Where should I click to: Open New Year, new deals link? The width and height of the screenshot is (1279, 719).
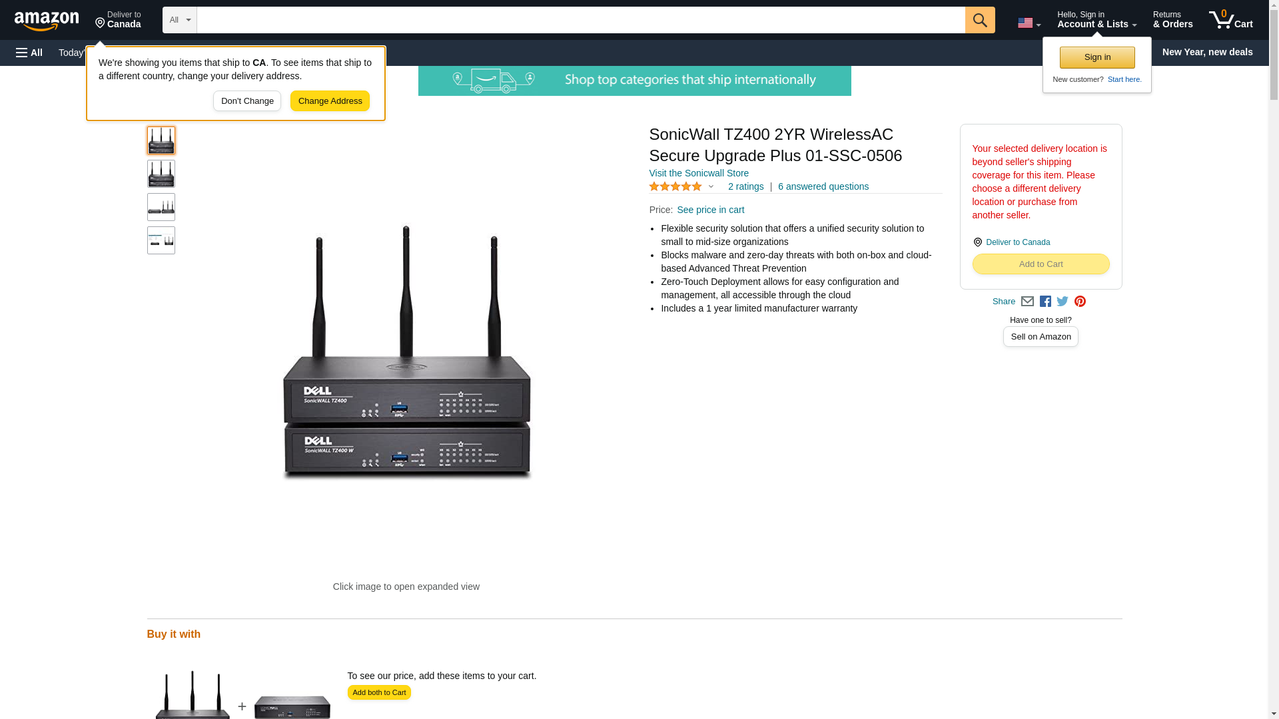tap(1207, 52)
